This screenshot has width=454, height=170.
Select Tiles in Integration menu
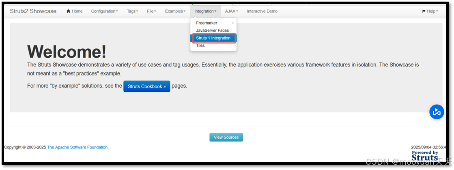click(213, 45)
